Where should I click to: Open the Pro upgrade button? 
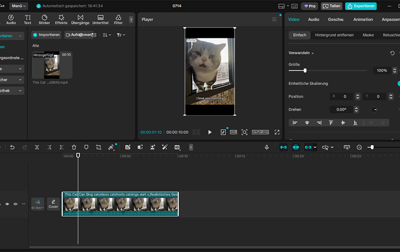tap(310, 6)
